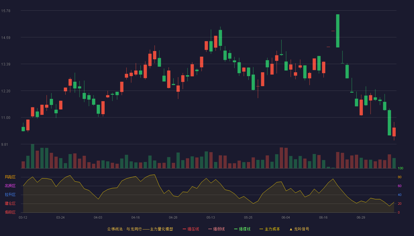Click the 龙吟信号 triangle legend icon
Image resolution: width=414 pixels, height=236 pixels.
click(x=291, y=229)
